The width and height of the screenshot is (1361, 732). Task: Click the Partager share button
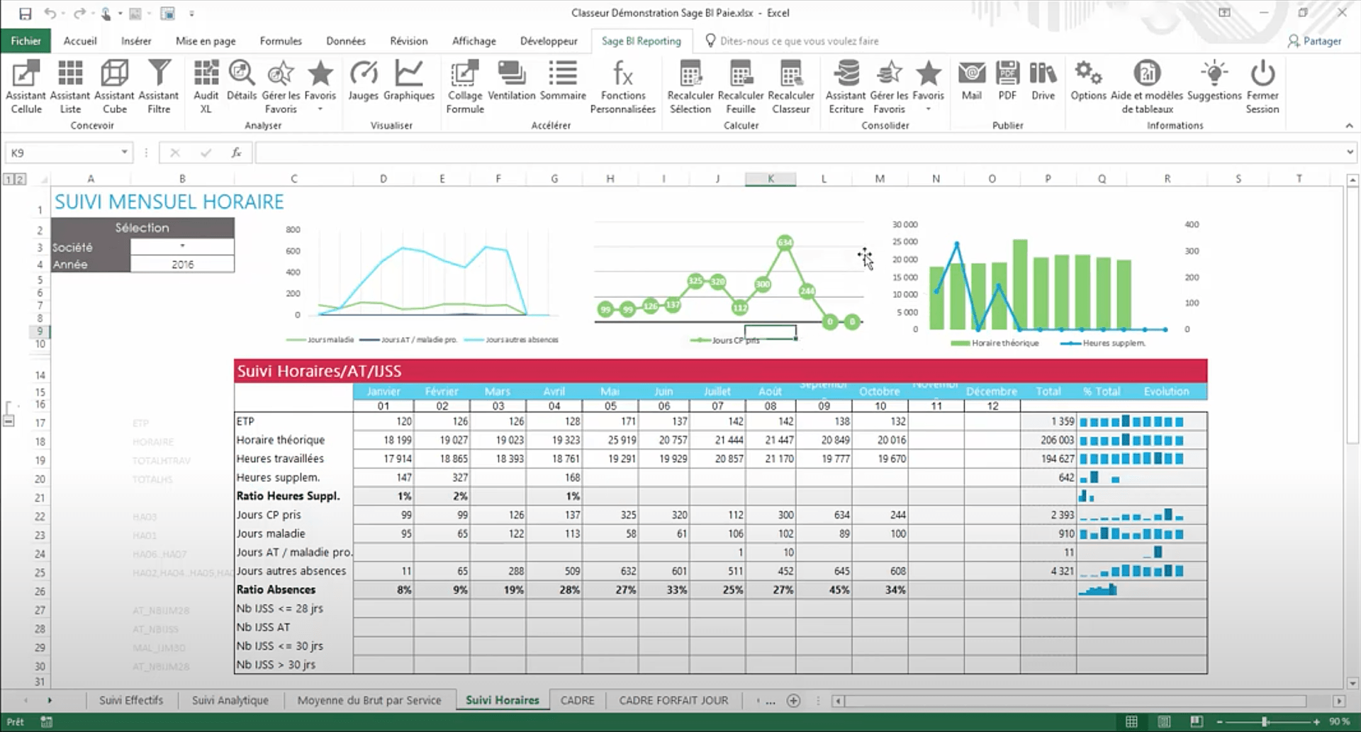tap(1314, 41)
